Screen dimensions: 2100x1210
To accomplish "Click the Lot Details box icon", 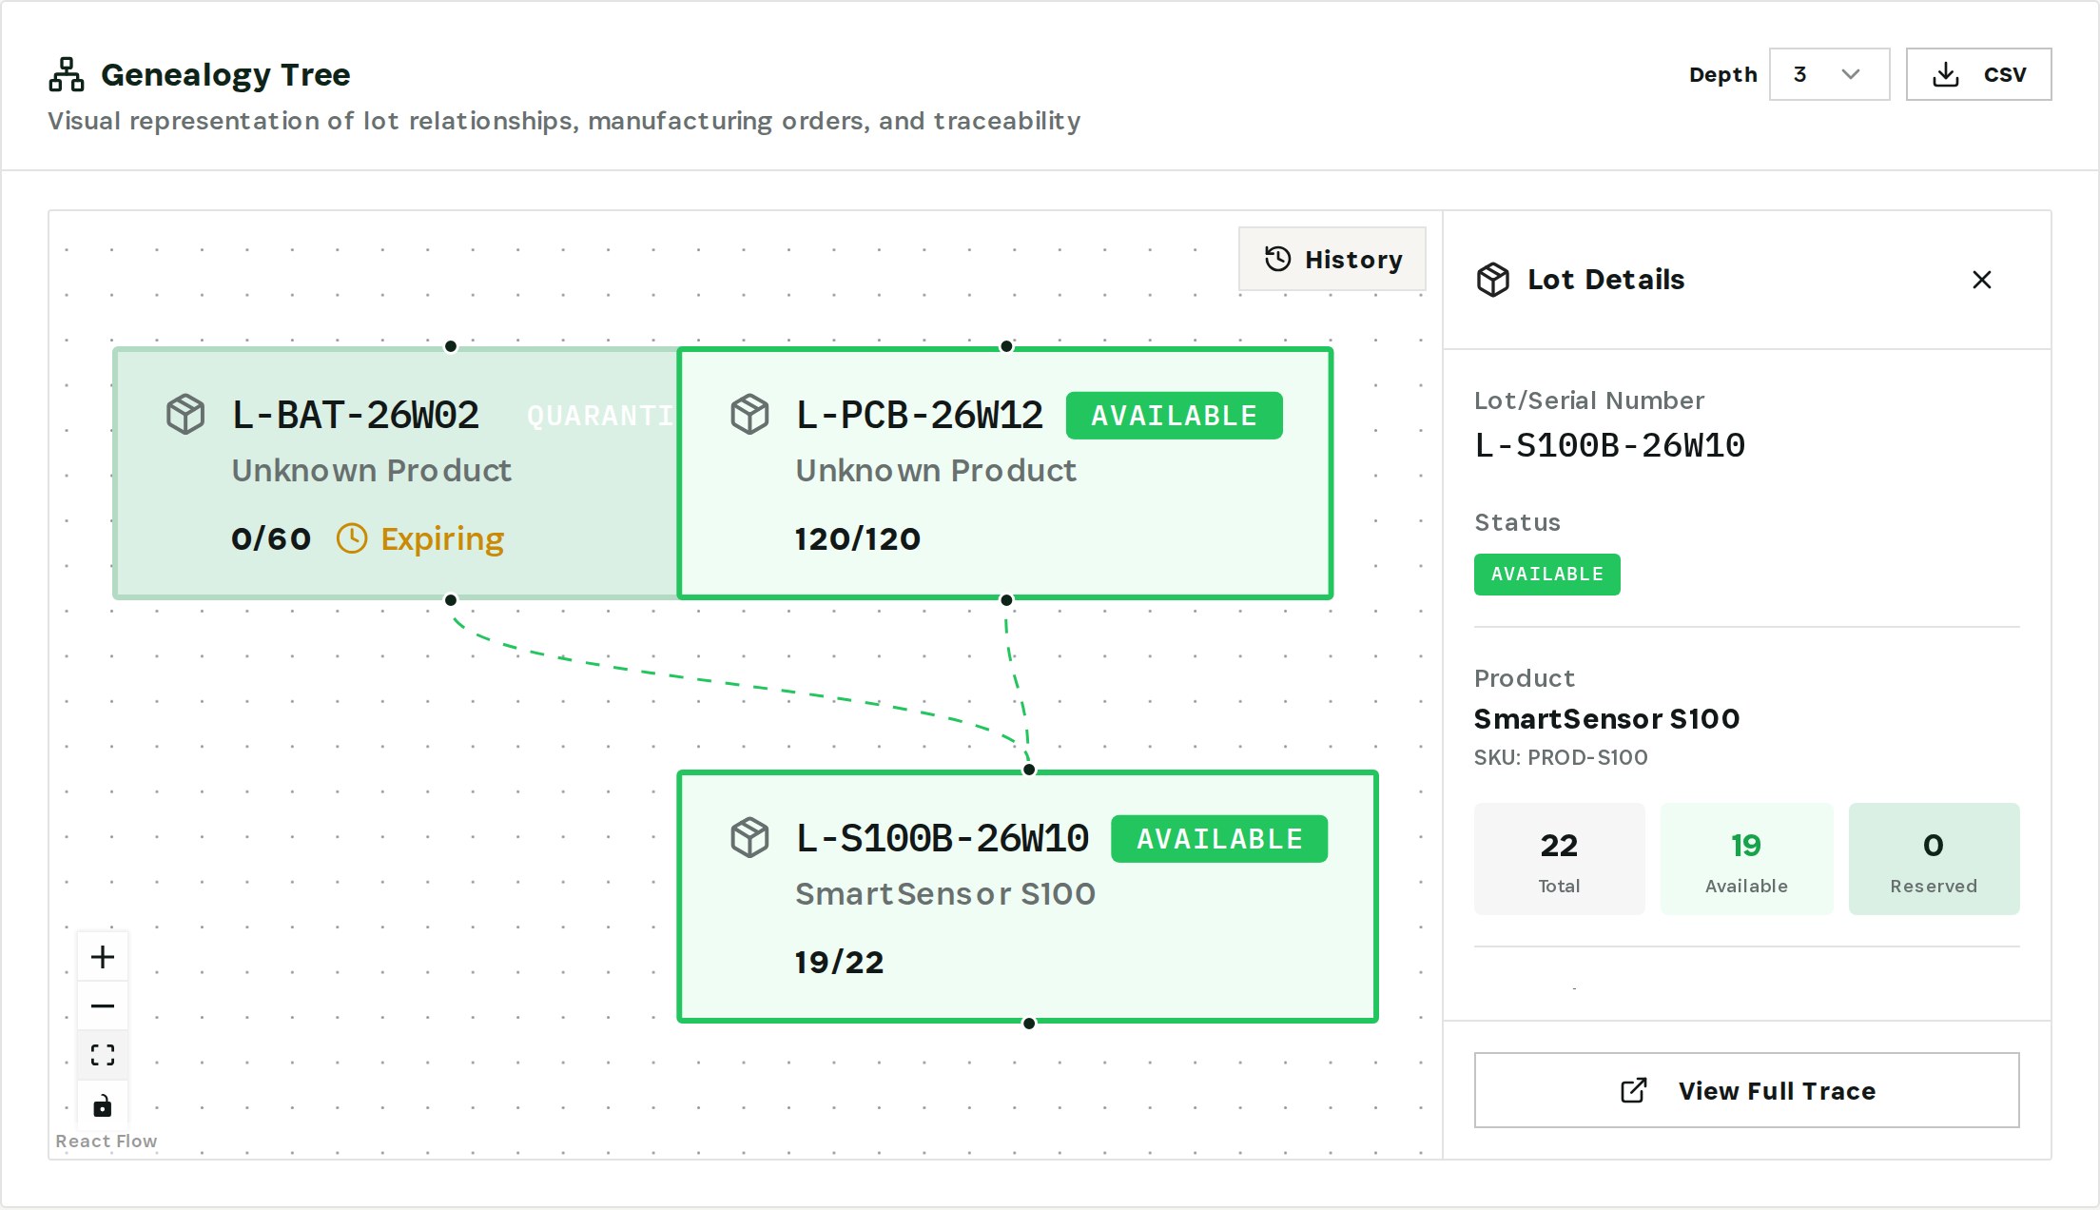I will (1493, 280).
